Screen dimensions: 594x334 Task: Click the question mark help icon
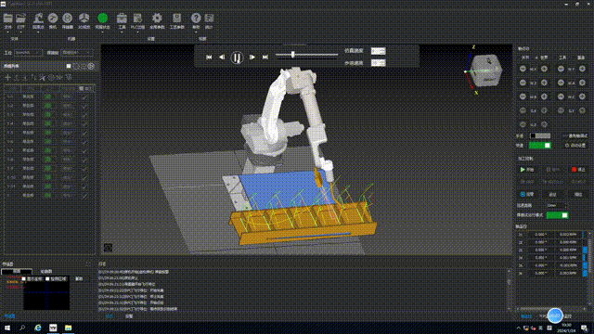pyautogui.click(x=196, y=18)
